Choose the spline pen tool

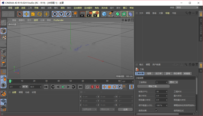pyautogui.click(x=111, y=14)
